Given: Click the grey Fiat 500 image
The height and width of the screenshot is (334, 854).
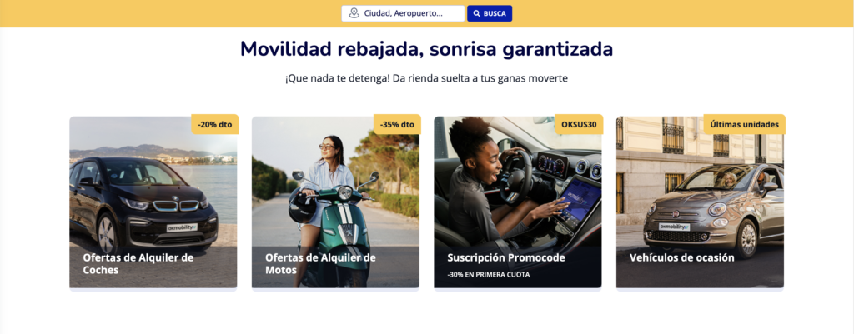Looking at the screenshot, I should (714, 209).
